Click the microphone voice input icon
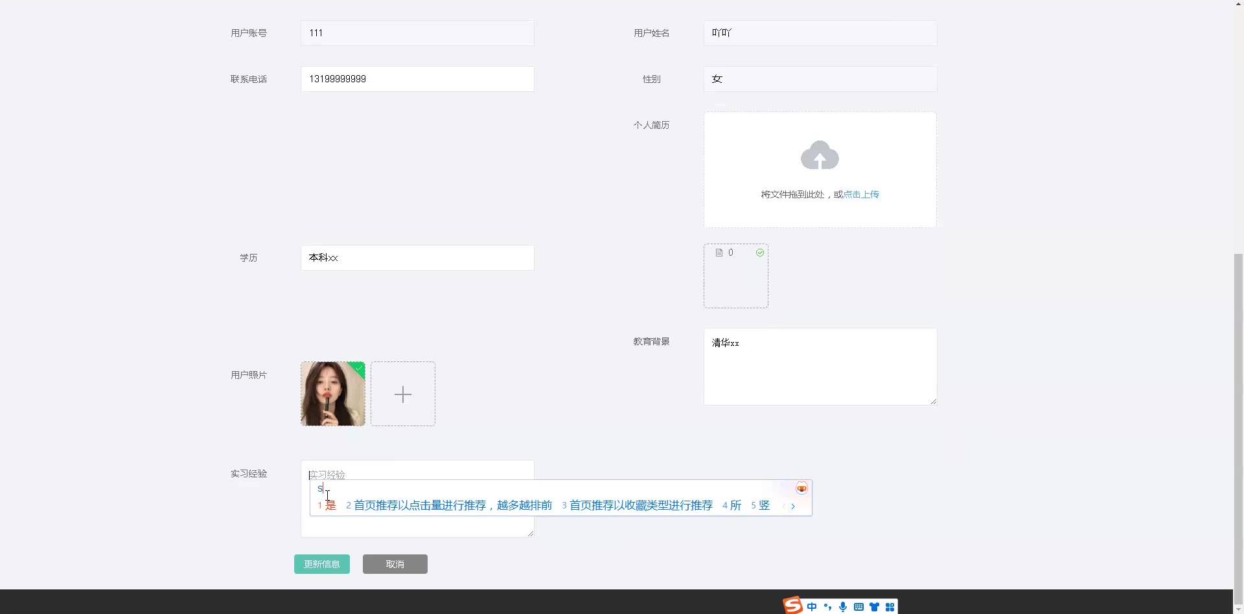The height and width of the screenshot is (614, 1244). 843,607
